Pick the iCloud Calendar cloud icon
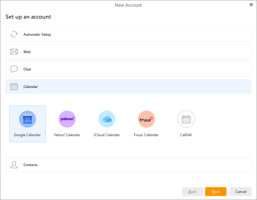Screen dimensions: 257x200 click(x=107, y=119)
